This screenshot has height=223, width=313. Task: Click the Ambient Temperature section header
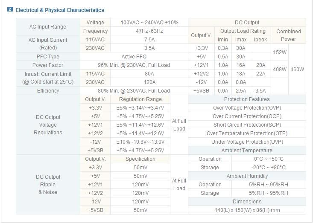click(x=247, y=151)
